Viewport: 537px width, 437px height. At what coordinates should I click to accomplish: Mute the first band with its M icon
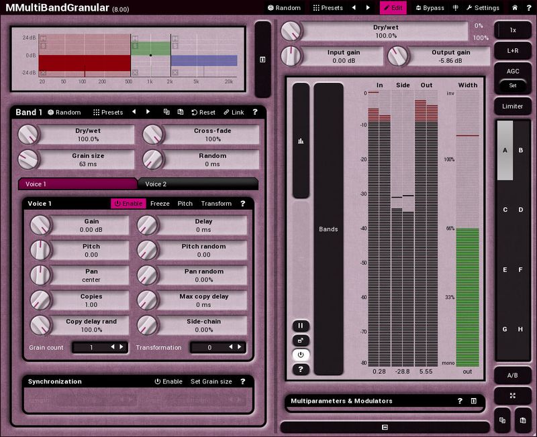pos(43,39)
